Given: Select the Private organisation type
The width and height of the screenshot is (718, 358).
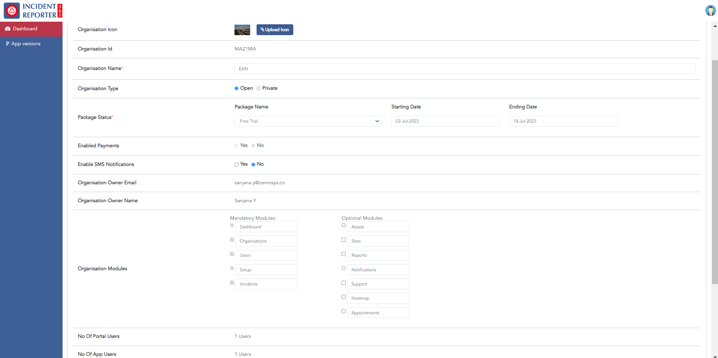Looking at the screenshot, I should tap(259, 89).
